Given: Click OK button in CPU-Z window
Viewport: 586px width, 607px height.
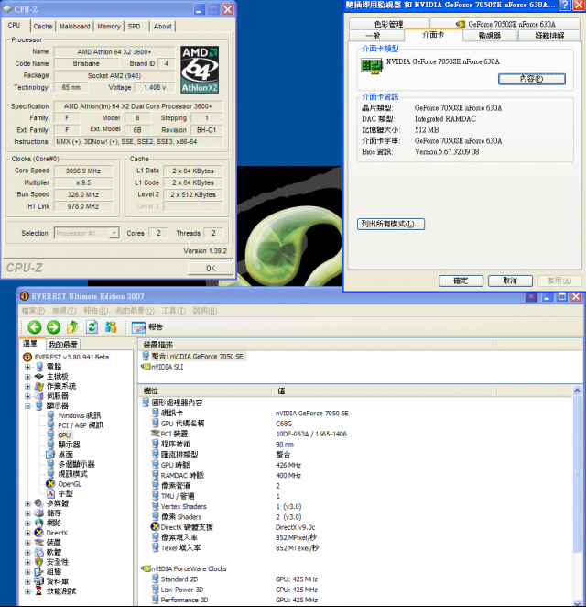Looking at the screenshot, I should coord(211,269).
